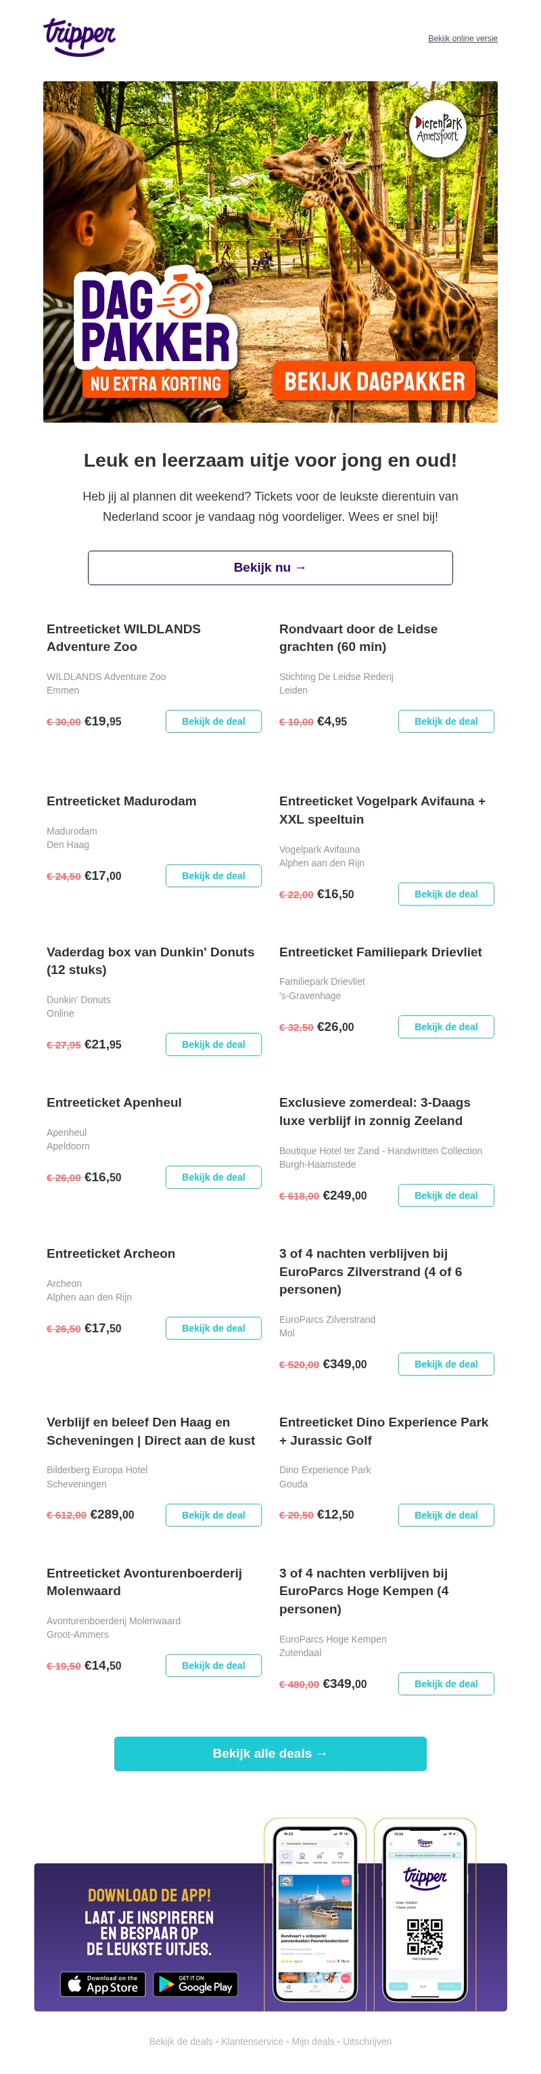Click the 'Bekijk alle deals →' button
Viewport: 541px width, 2074px height.
tap(270, 1754)
